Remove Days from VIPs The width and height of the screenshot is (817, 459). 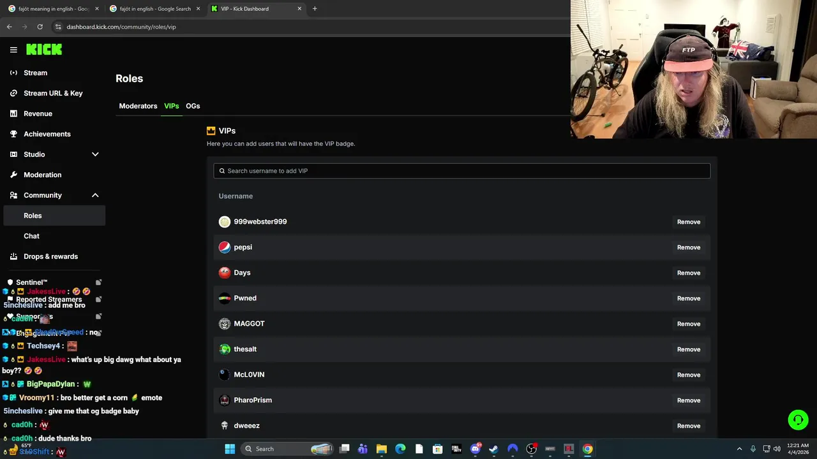tap(689, 273)
